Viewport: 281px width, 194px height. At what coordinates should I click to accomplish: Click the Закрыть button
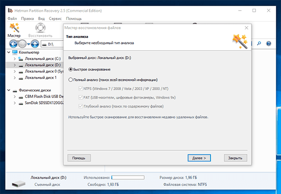[235, 158]
